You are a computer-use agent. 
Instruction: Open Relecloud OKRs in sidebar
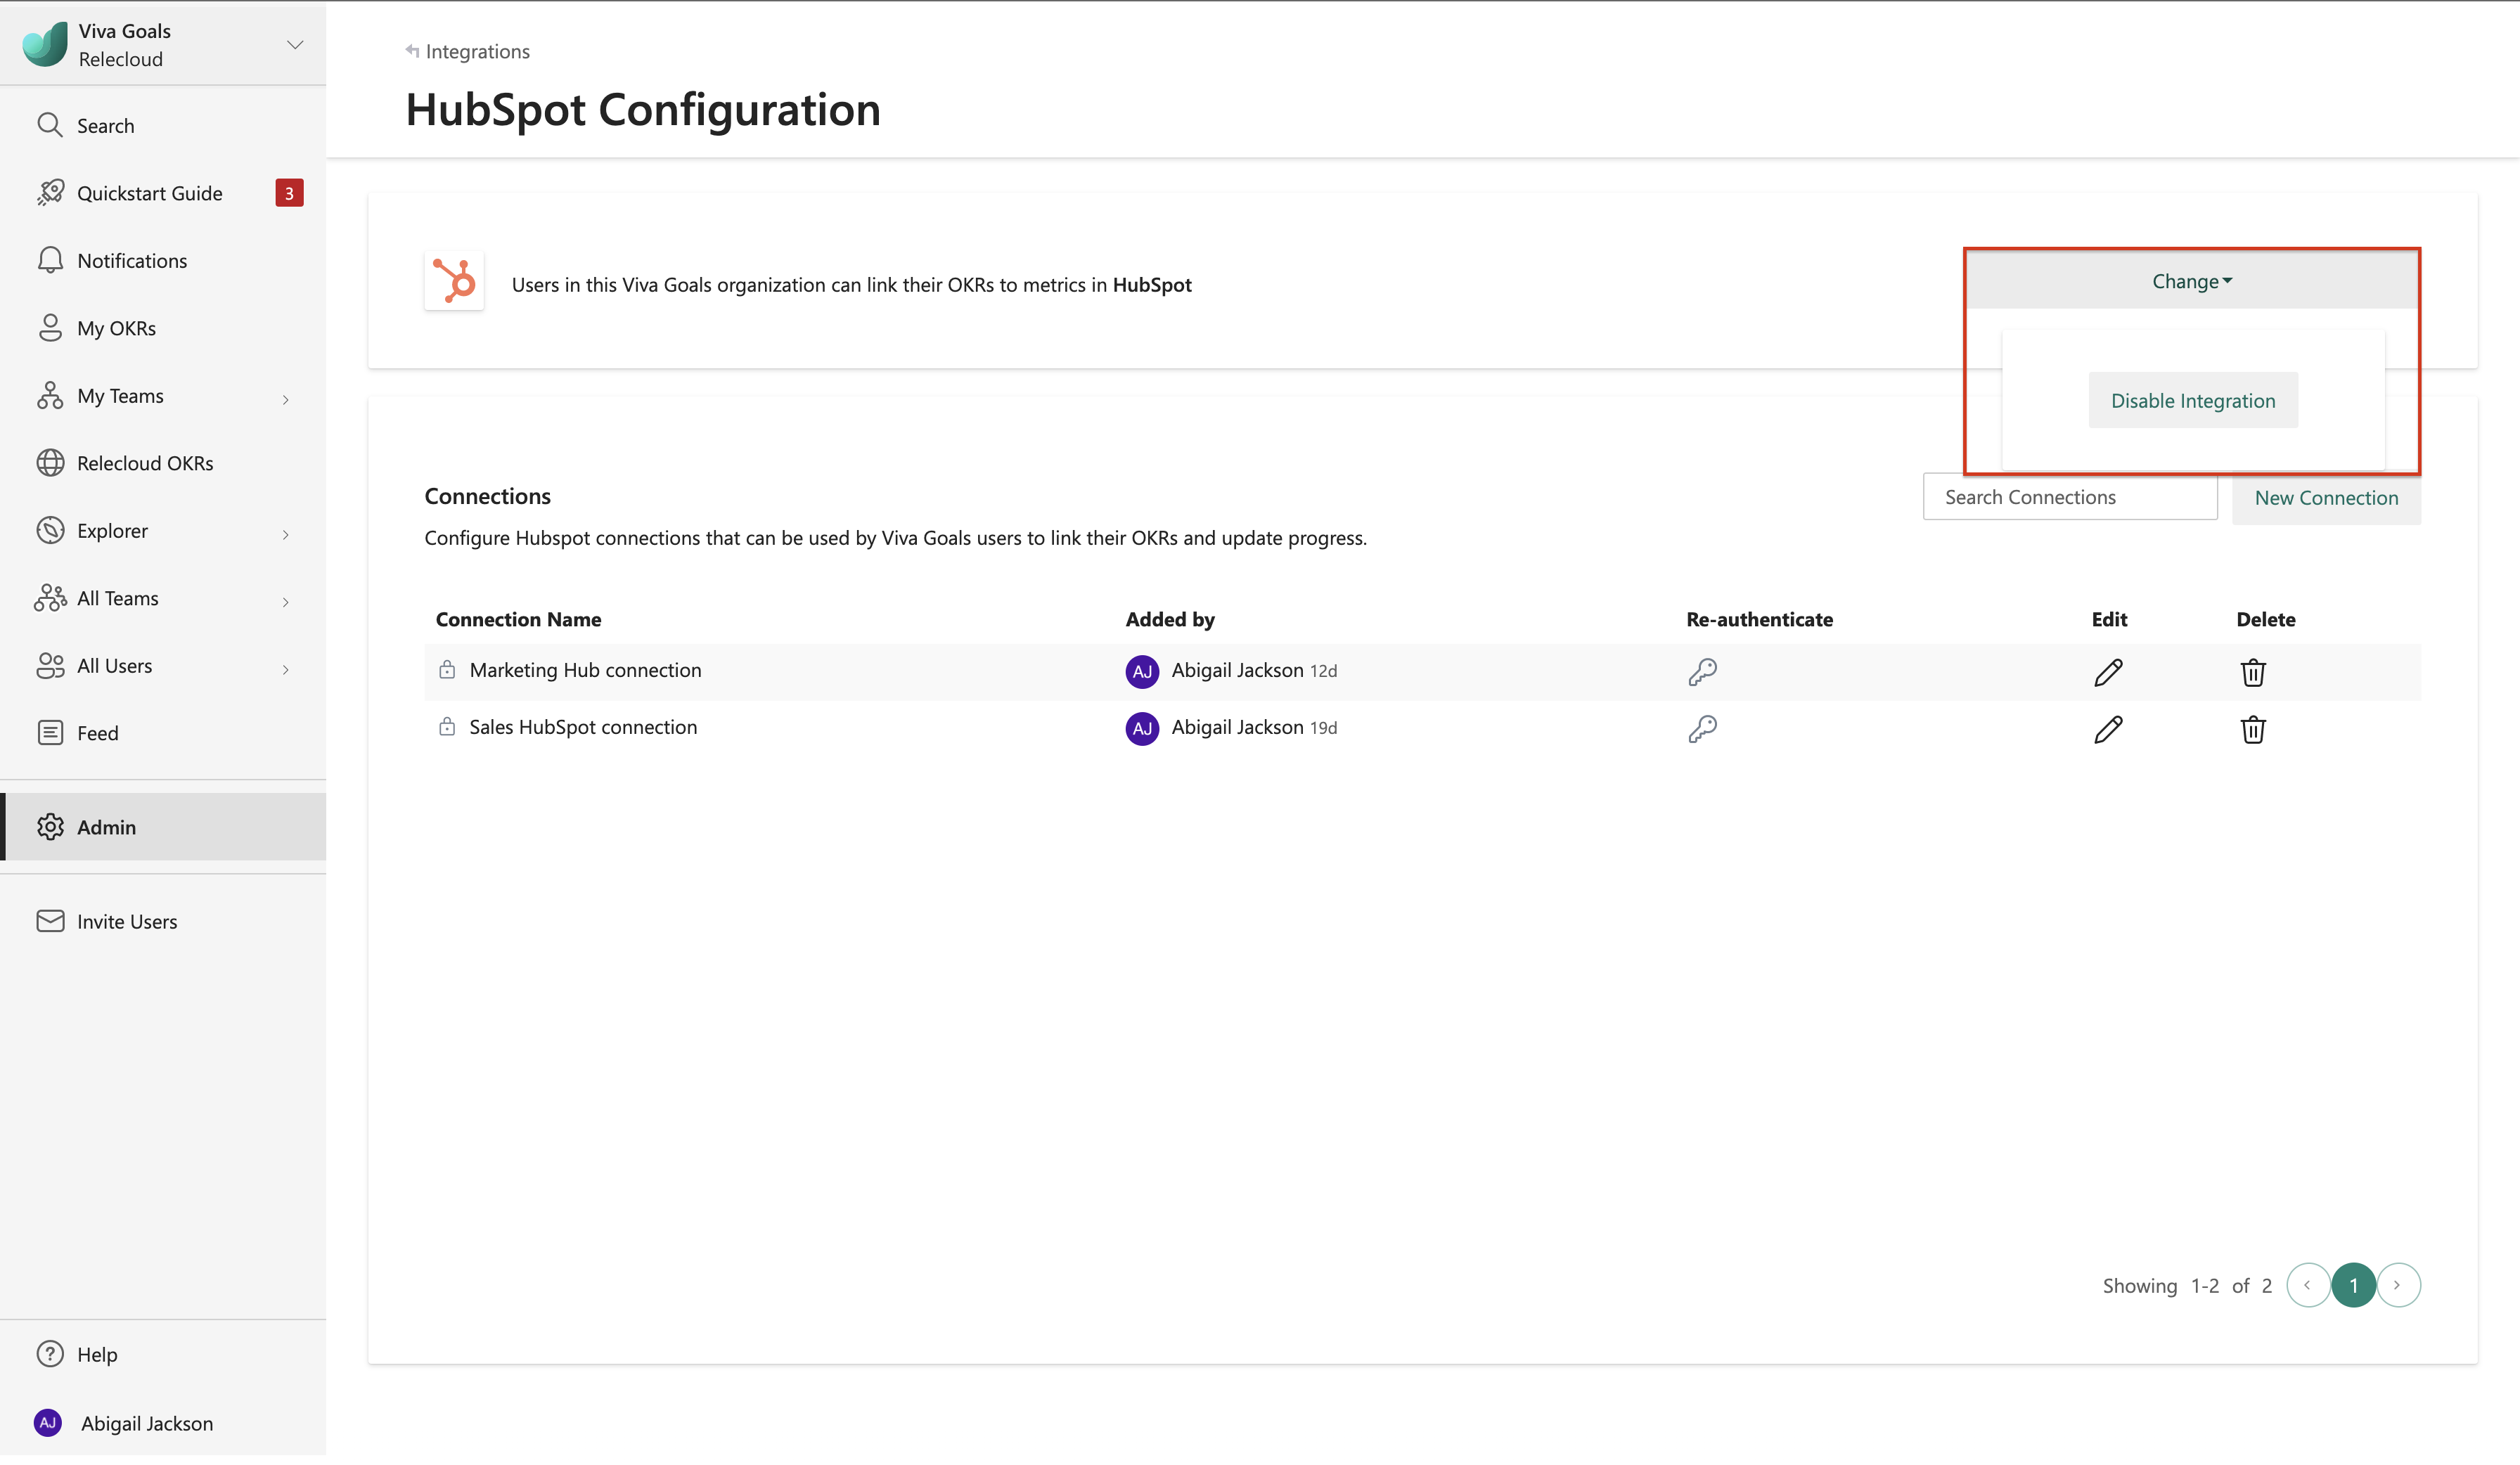tap(145, 463)
